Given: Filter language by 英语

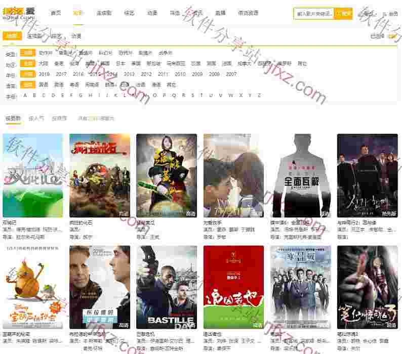Looking at the screenshot, I should [59, 85].
